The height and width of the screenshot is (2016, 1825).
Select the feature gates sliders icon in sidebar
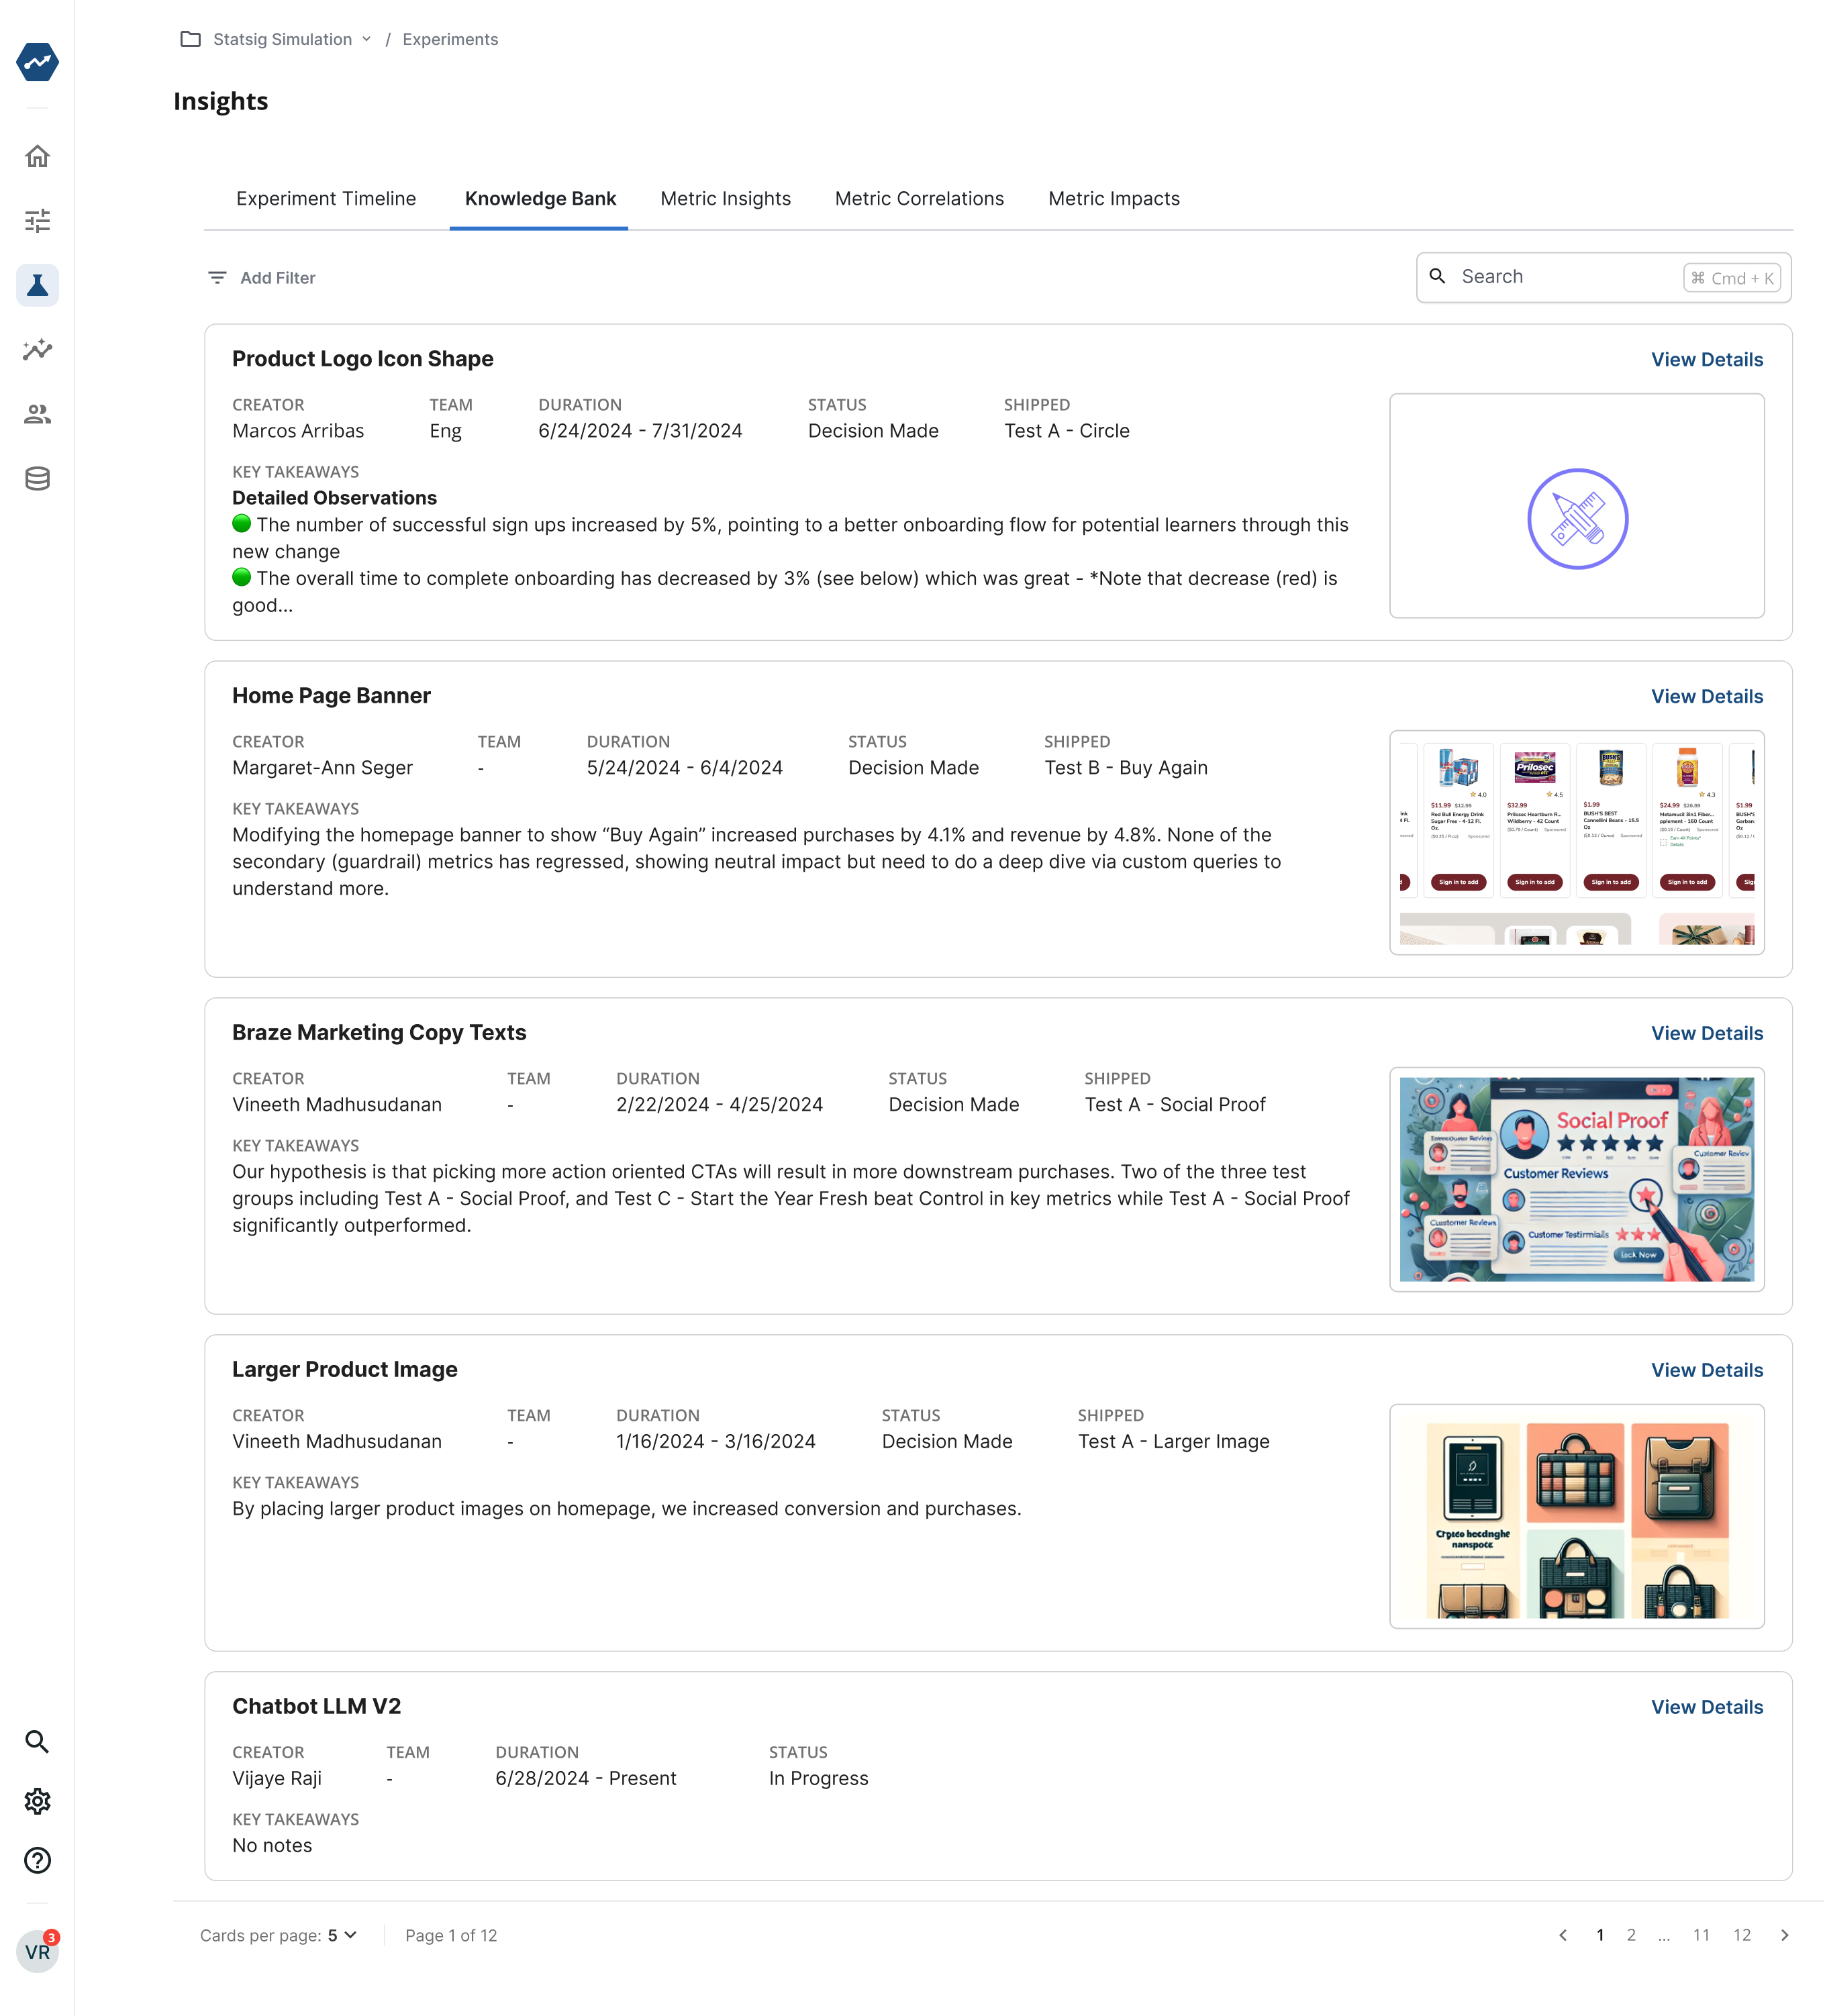point(37,221)
